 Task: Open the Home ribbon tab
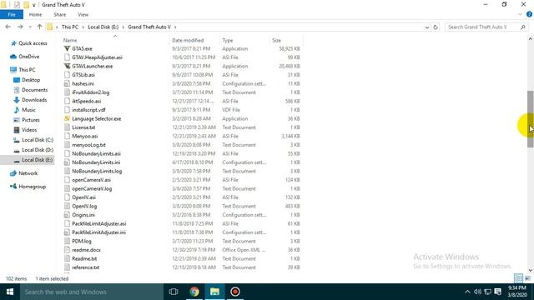pos(35,15)
